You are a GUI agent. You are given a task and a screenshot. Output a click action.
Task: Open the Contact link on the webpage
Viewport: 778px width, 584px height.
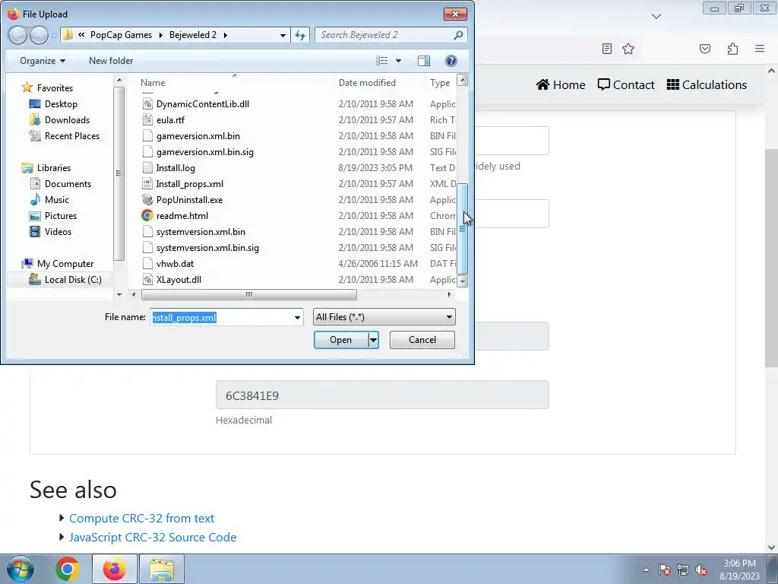pos(626,85)
